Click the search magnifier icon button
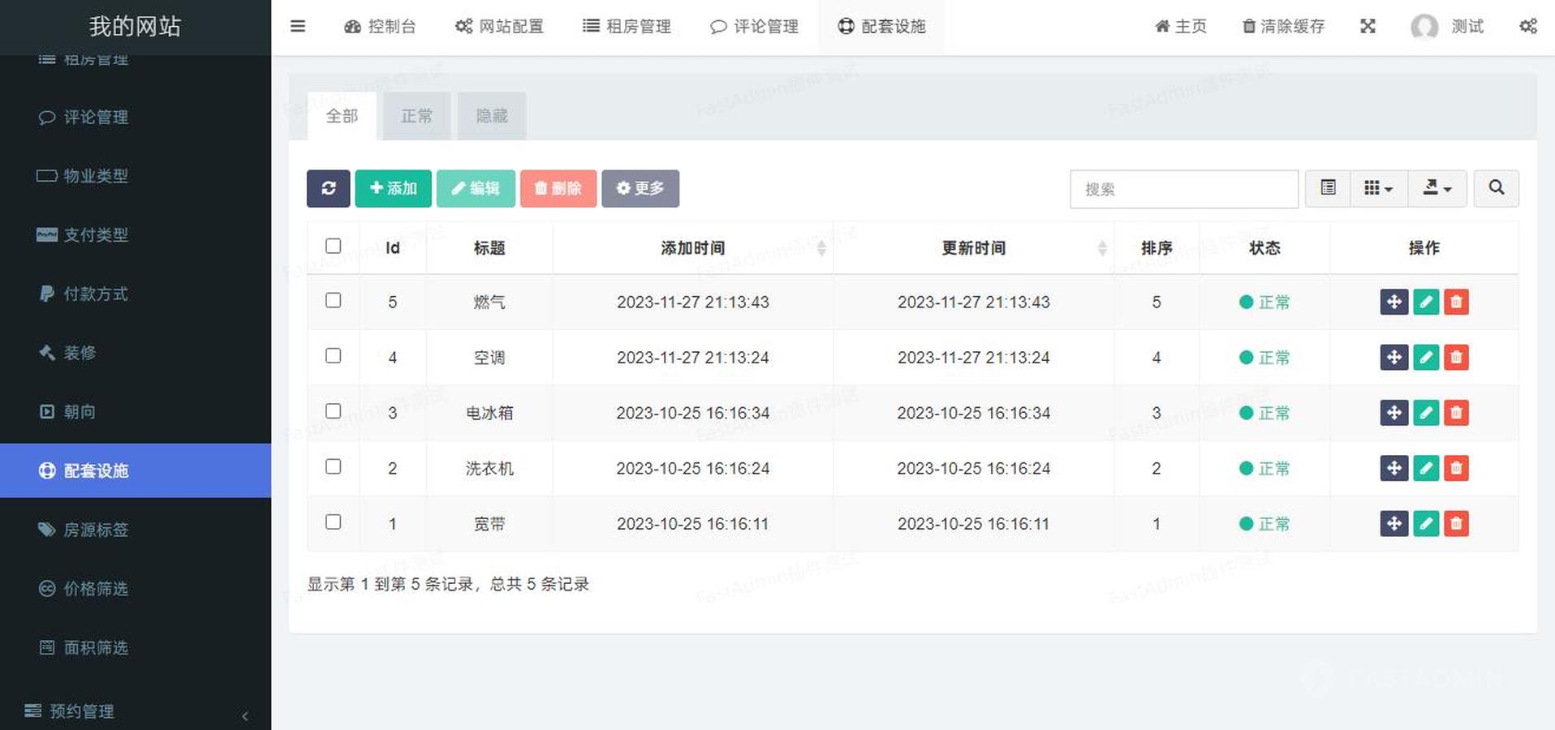 point(1496,188)
